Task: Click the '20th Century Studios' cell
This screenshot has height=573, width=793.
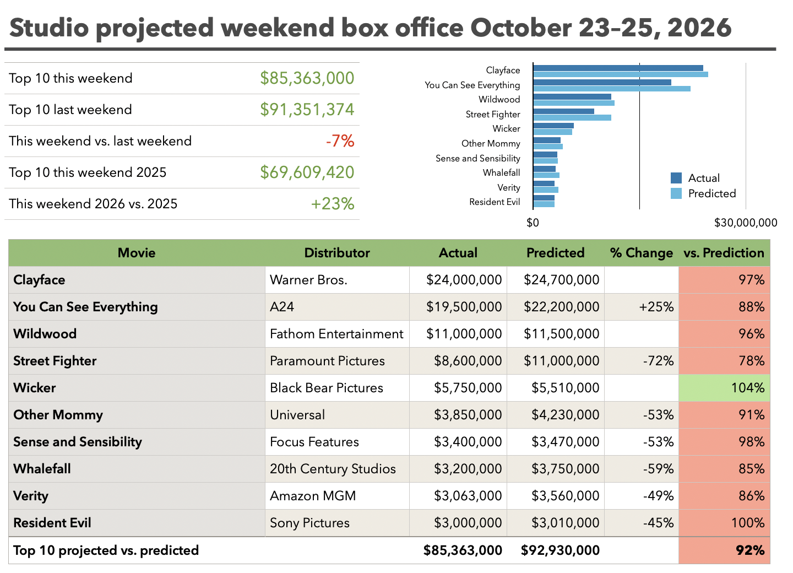Action: pos(337,469)
